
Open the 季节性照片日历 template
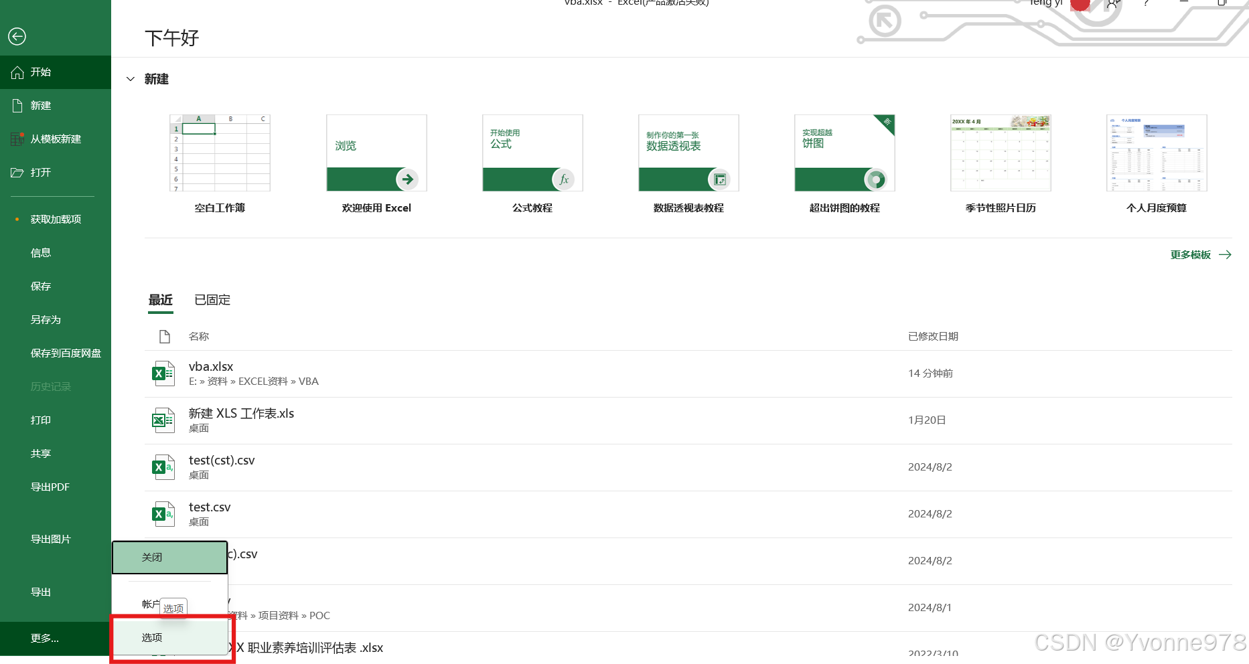[x=1001, y=153]
